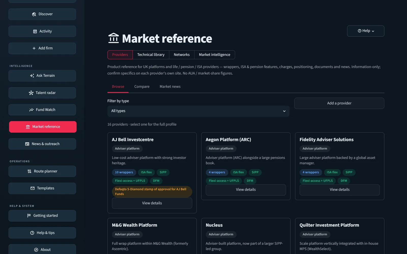The image size is (407, 254).
Task: Select the Networks tab
Action: tap(182, 55)
